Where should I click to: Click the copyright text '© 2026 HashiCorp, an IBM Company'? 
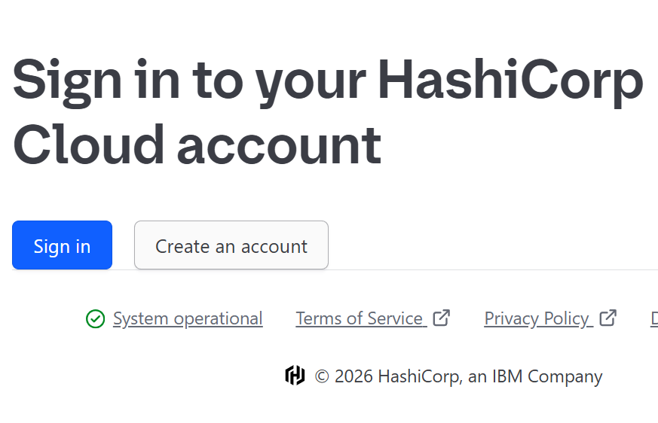coord(458,376)
